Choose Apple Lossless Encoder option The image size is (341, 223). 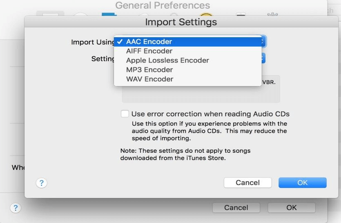tap(167, 60)
